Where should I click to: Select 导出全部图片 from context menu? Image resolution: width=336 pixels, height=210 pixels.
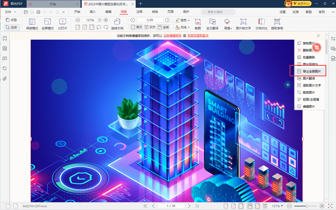(310, 71)
